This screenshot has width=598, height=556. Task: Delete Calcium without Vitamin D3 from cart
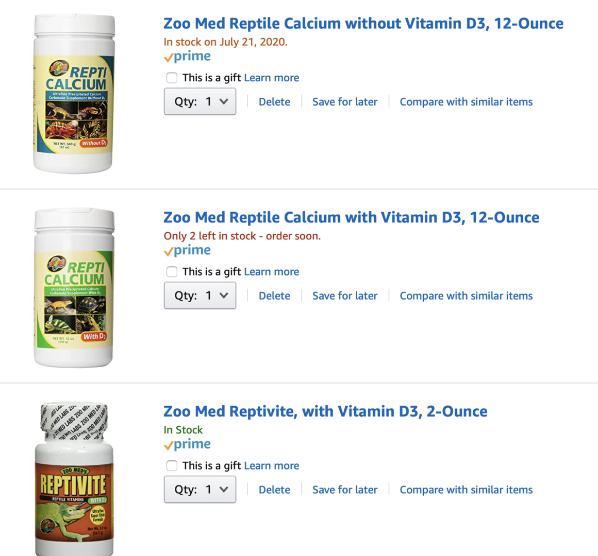click(274, 102)
